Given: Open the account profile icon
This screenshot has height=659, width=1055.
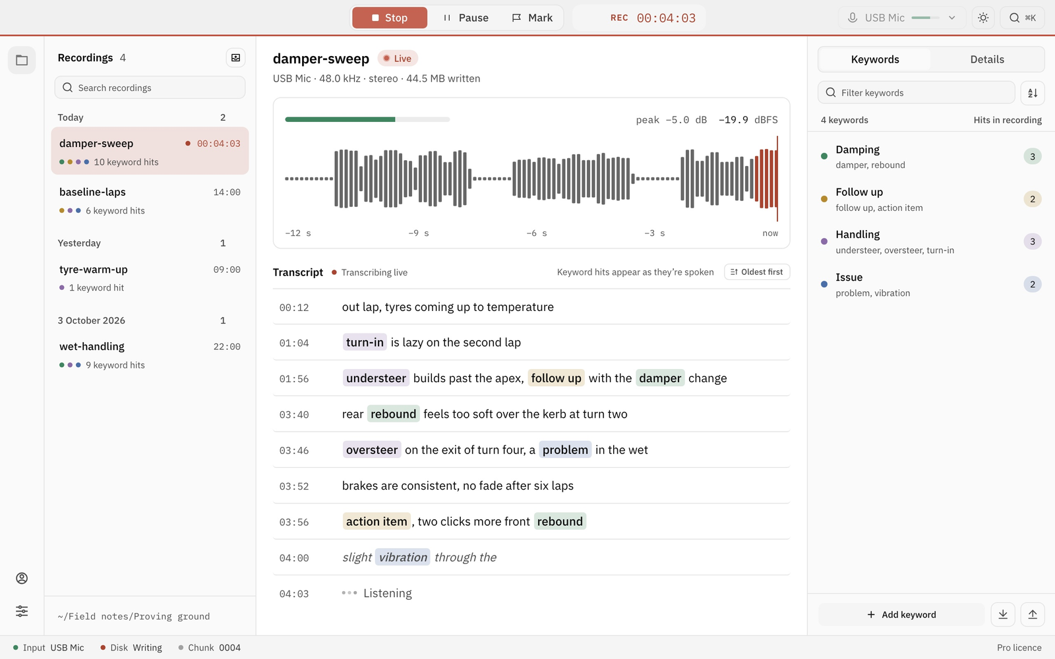Looking at the screenshot, I should pos(22,578).
